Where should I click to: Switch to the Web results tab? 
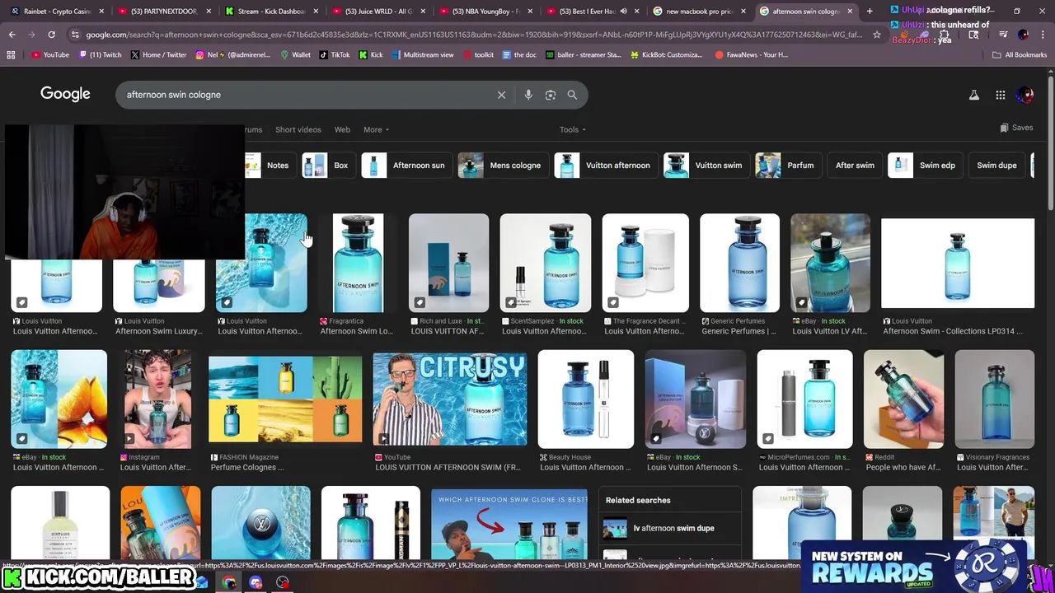coord(342,129)
